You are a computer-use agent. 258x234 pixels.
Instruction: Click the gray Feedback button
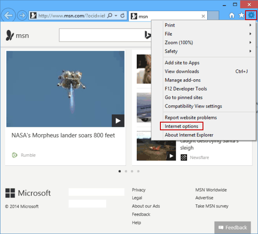(x=233, y=228)
